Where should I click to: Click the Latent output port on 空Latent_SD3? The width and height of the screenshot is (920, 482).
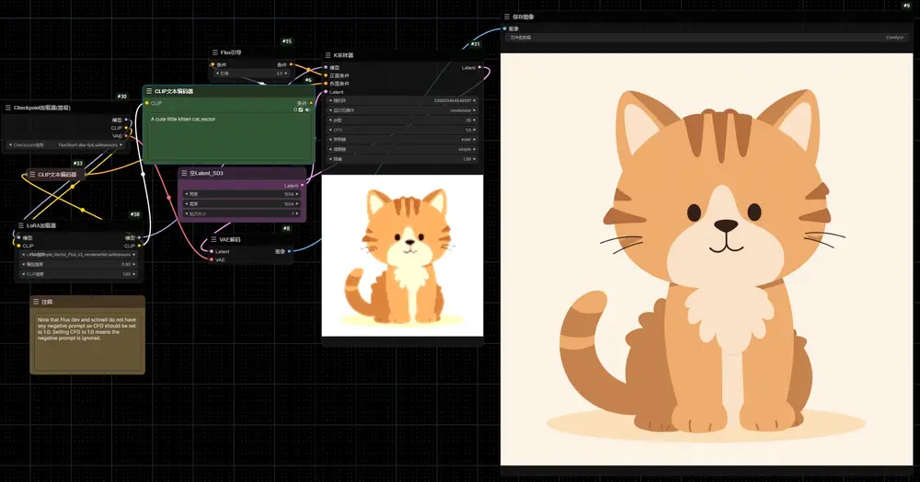click(303, 185)
